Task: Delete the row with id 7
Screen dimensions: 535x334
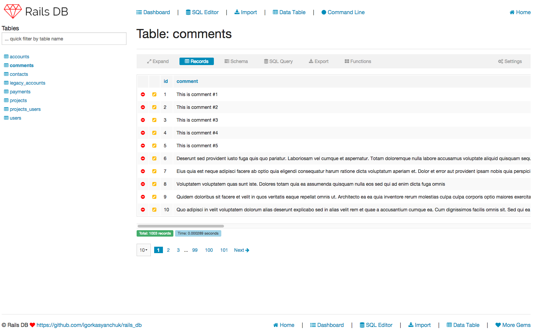Action: [143, 171]
